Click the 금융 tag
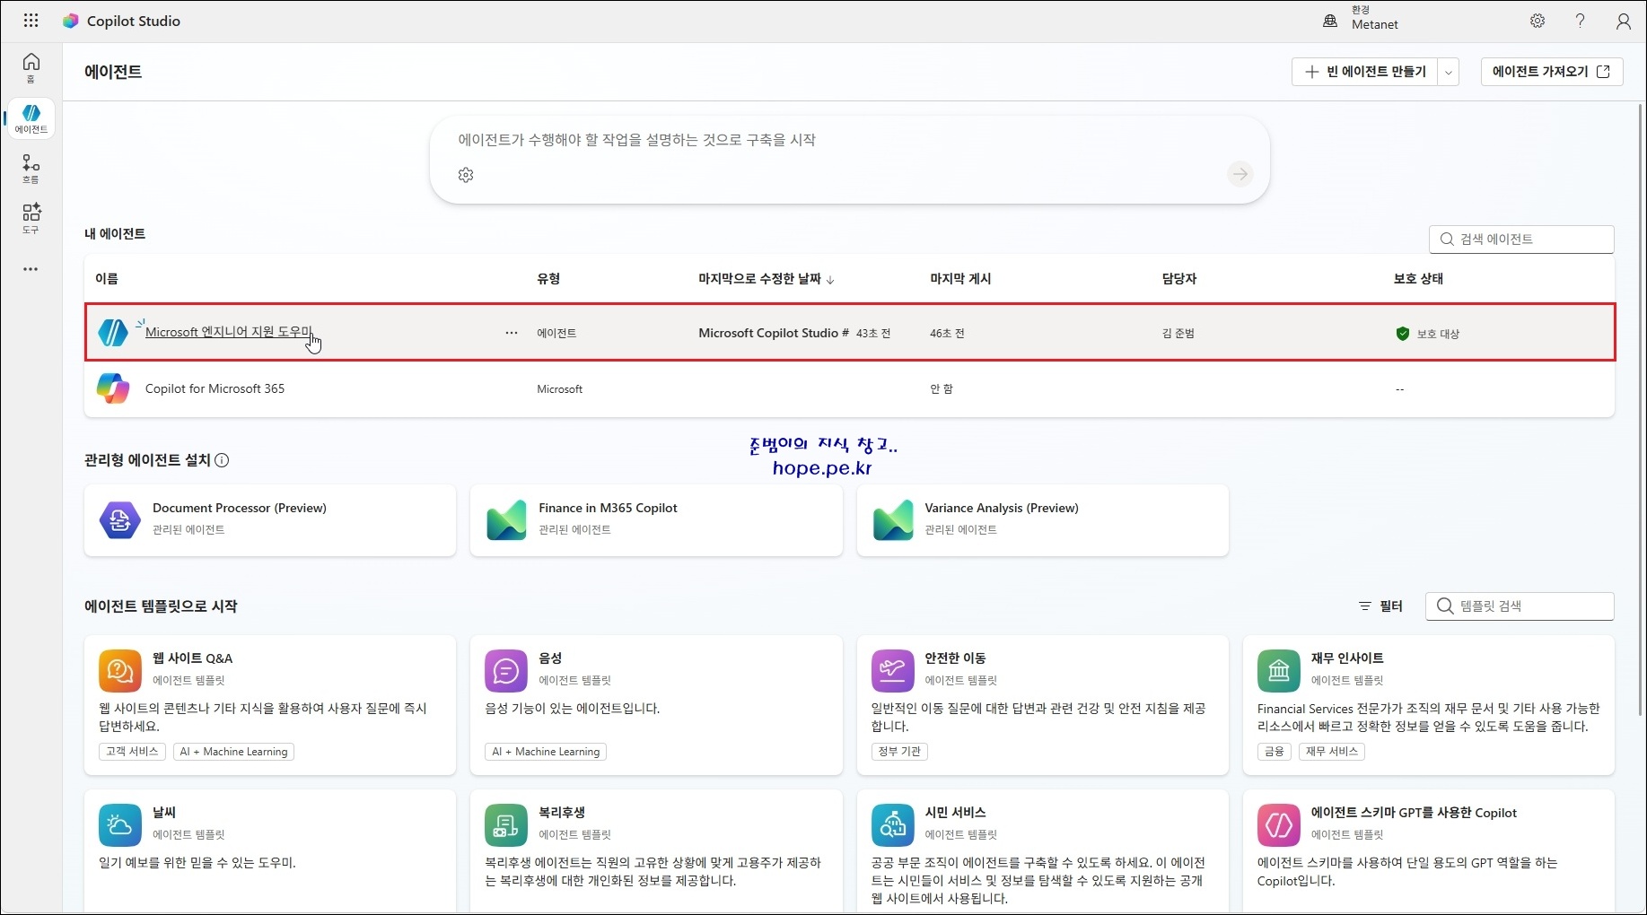This screenshot has height=915, width=1647. tap(1275, 752)
